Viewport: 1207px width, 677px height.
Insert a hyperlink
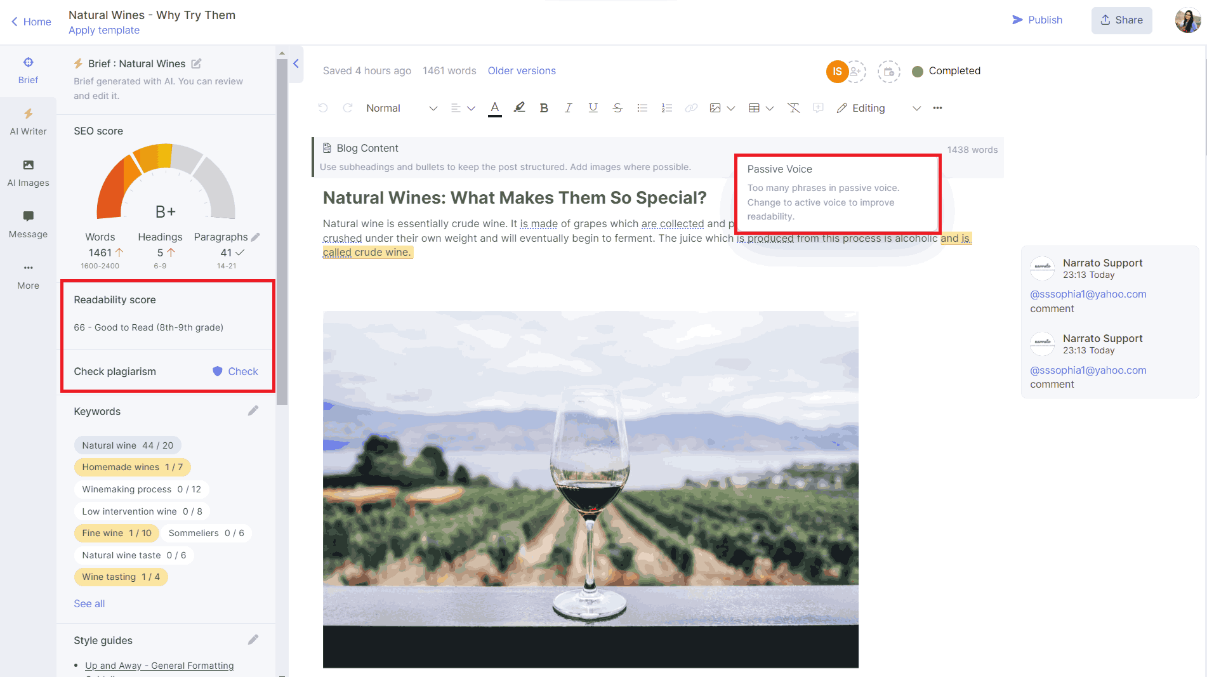coord(691,108)
